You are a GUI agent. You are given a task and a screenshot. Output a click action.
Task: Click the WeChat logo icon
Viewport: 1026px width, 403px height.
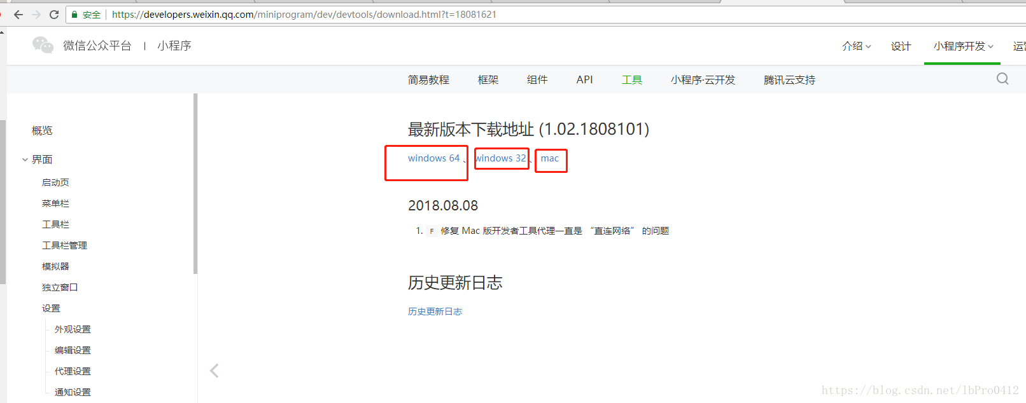point(43,45)
